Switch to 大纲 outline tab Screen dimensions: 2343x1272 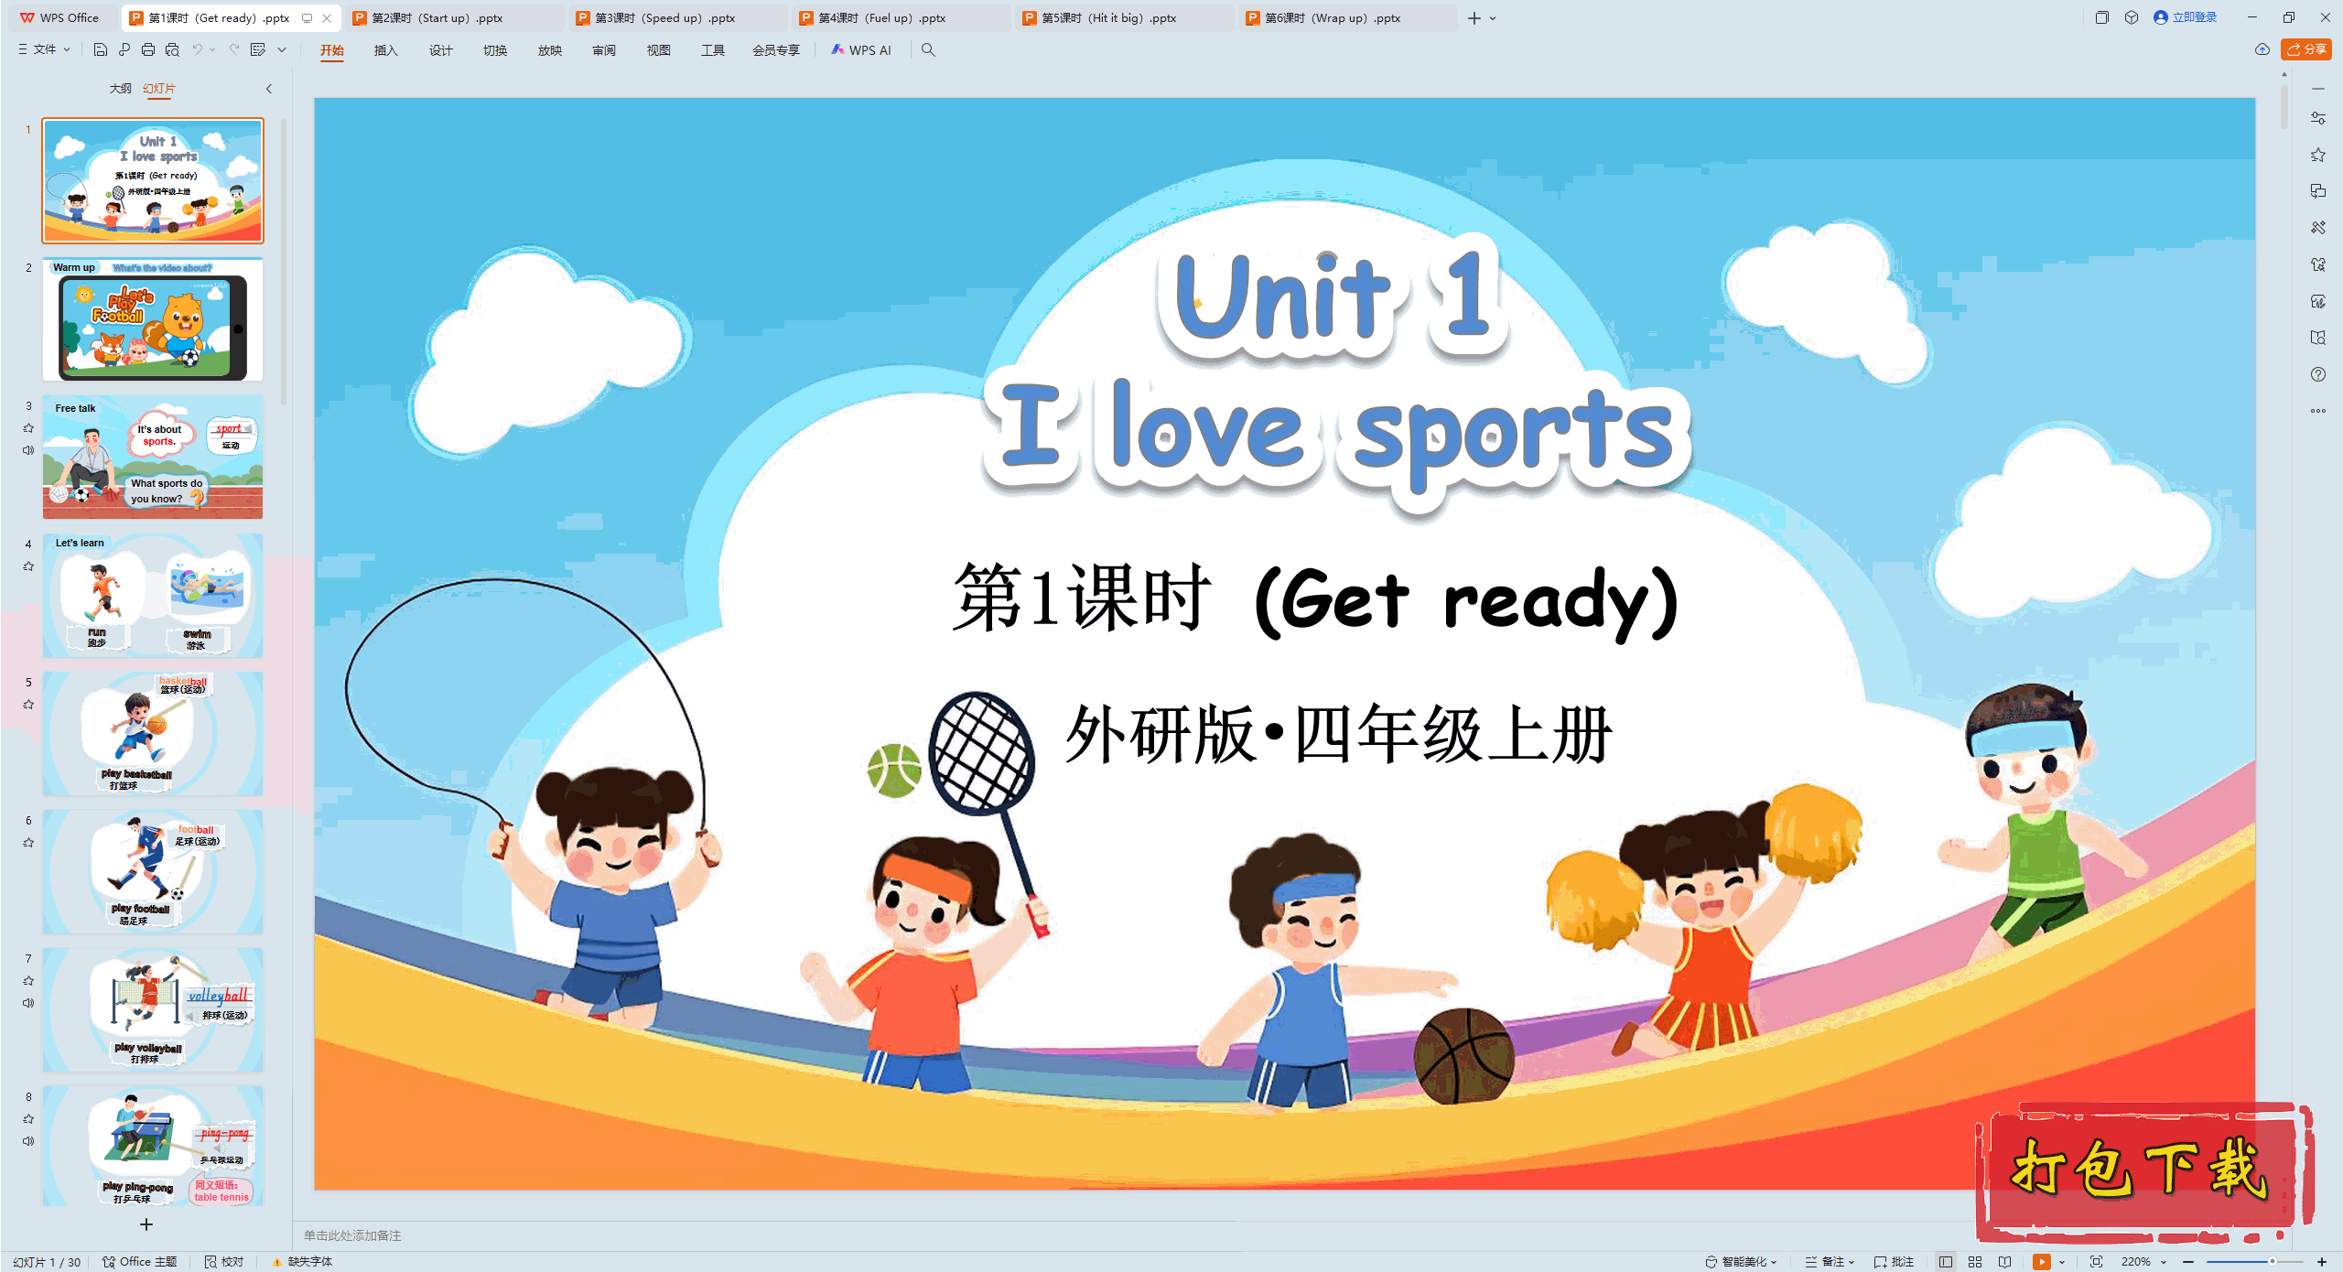click(x=120, y=89)
